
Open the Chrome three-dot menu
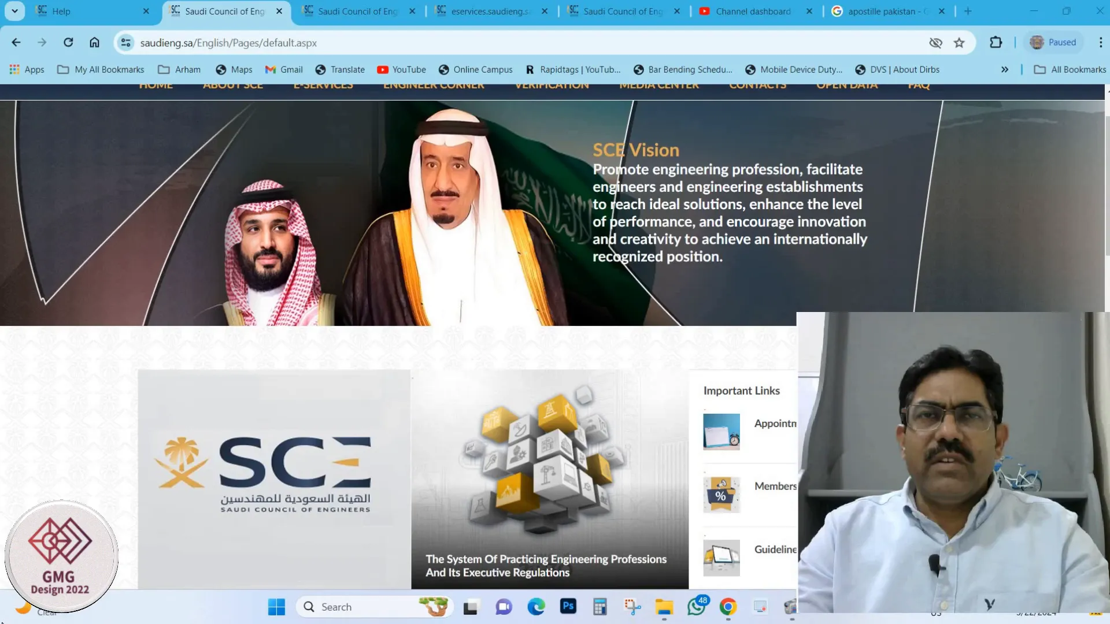click(1100, 42)
